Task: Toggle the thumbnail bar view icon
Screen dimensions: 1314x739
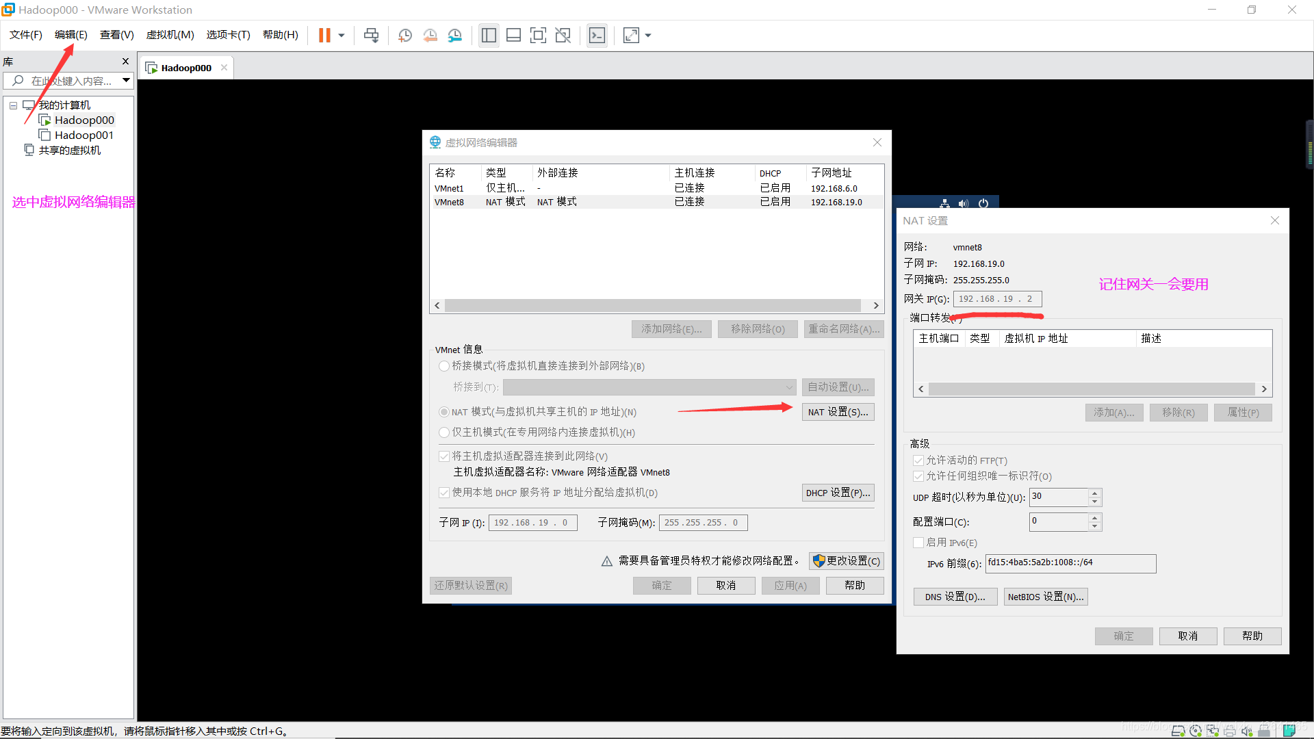Action: coord(513,36)
